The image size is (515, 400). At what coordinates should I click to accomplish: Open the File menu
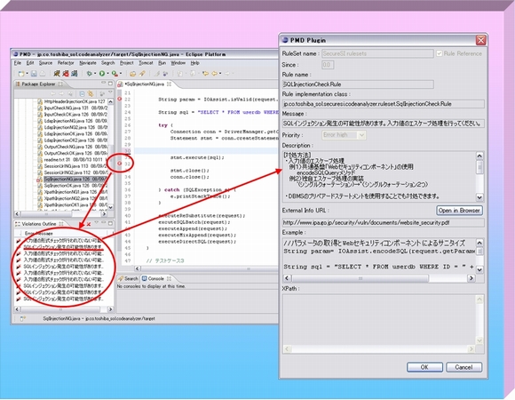(x=18, y=63)
